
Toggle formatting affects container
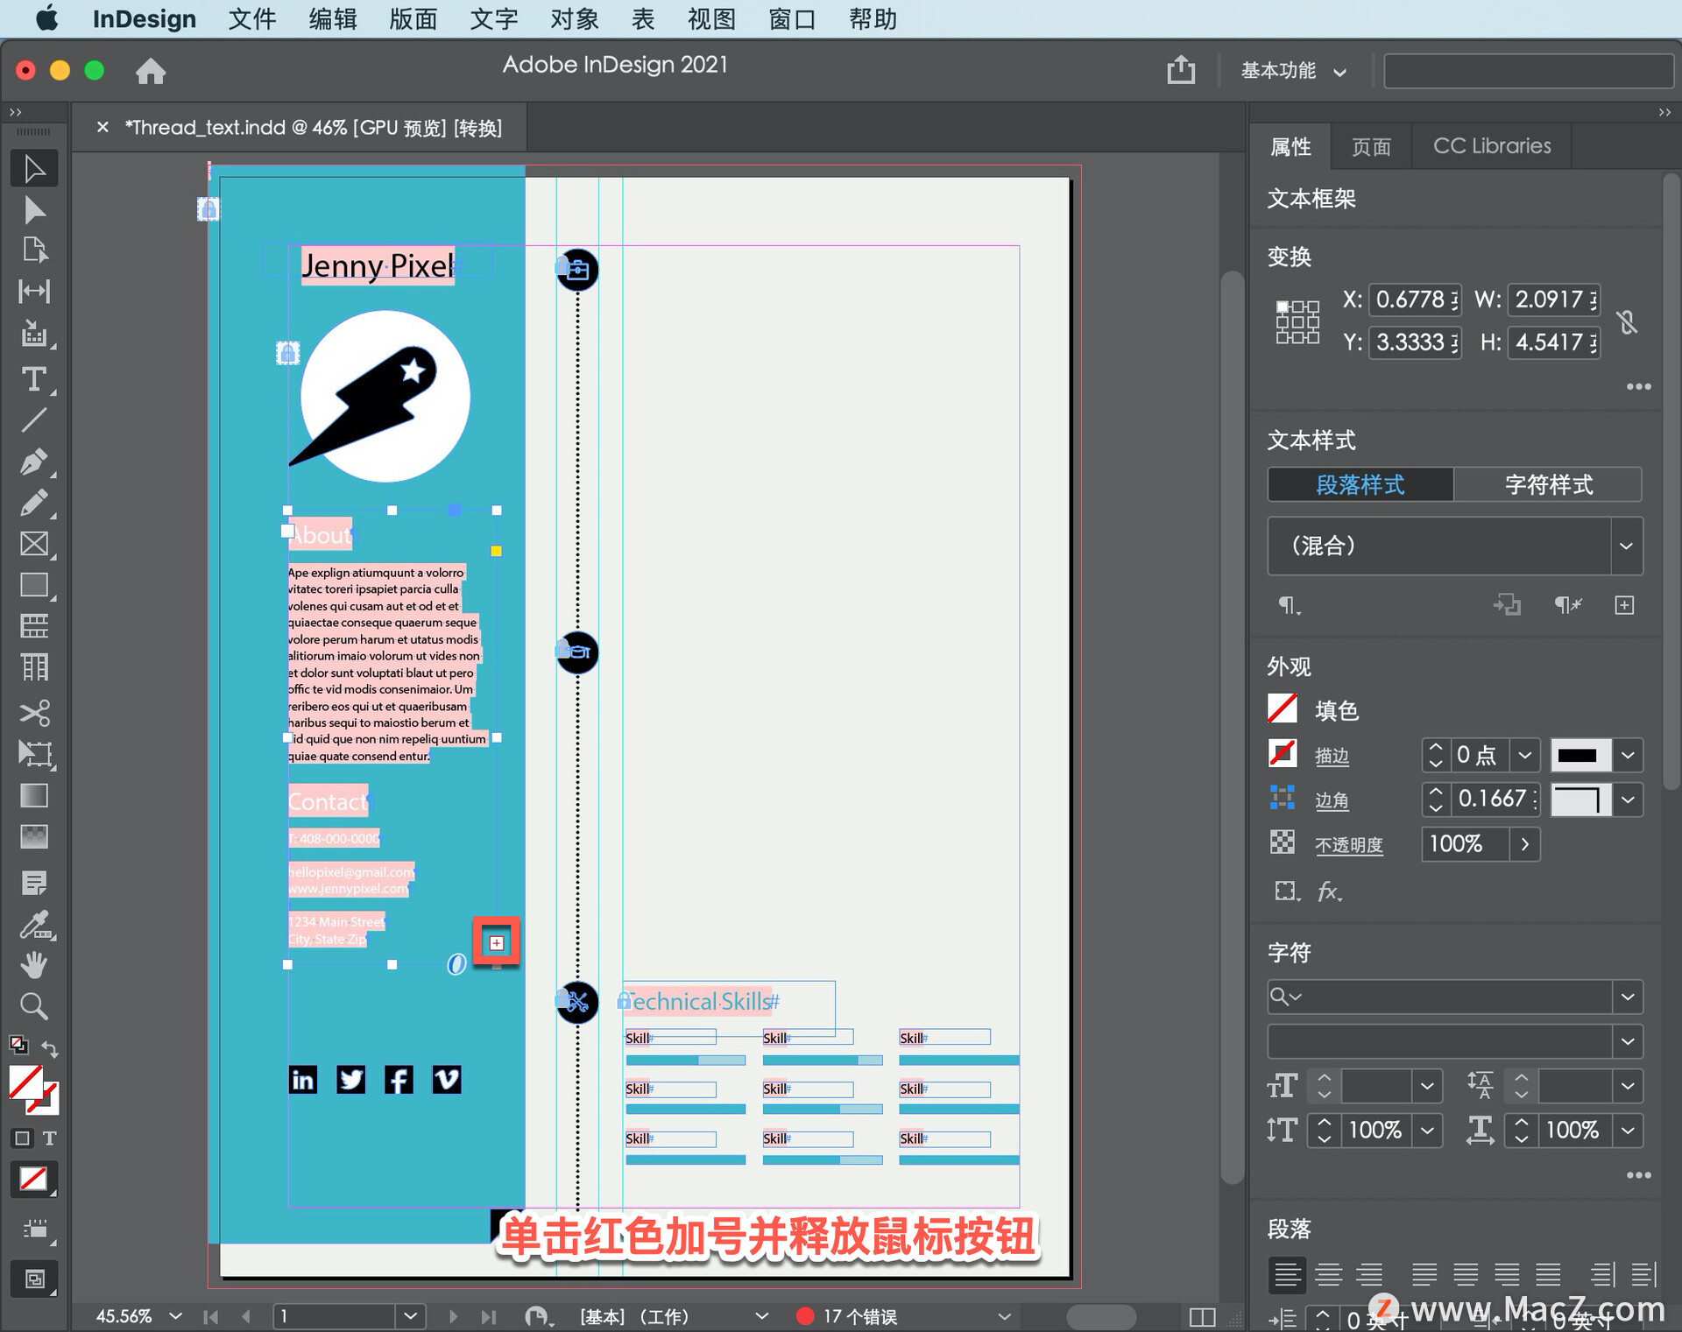pyautogui.click(x=22, y=1138)
